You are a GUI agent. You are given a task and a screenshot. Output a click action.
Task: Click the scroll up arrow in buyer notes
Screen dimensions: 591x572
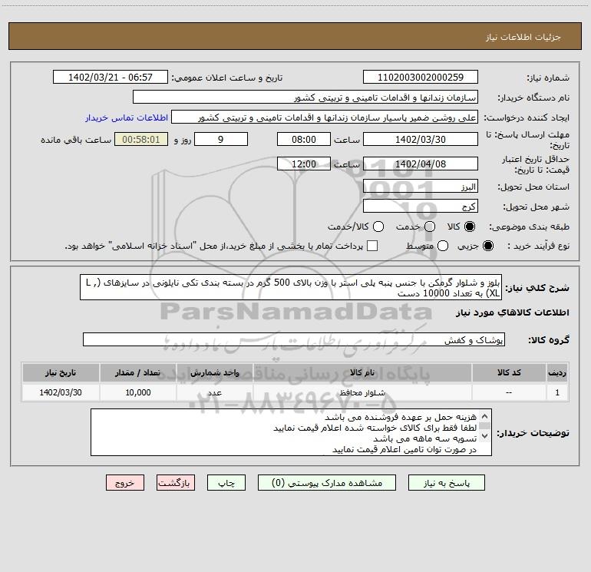point(485,417)
